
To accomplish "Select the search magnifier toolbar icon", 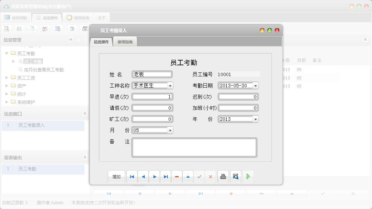I will [6, 28].
